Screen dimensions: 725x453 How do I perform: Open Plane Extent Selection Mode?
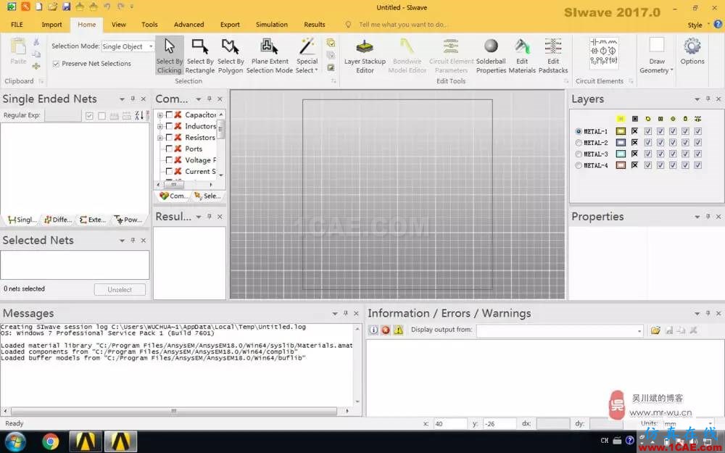pos(270,56)
